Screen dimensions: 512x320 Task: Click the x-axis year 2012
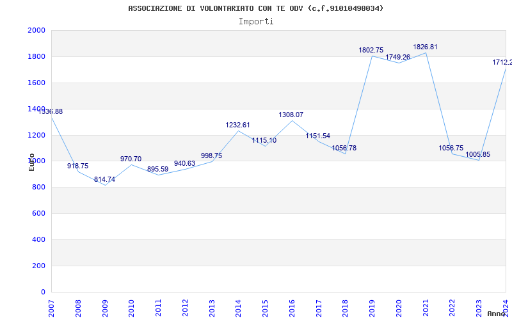[185, 308]
